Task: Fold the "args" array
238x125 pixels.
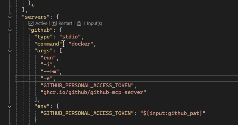Action: (x=10, y=51)
